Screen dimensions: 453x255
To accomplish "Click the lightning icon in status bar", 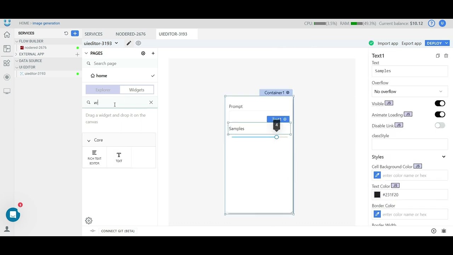I will 434,231.
